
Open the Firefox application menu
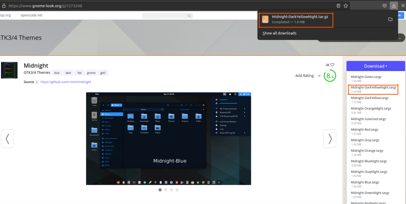(x=404, y=5)
